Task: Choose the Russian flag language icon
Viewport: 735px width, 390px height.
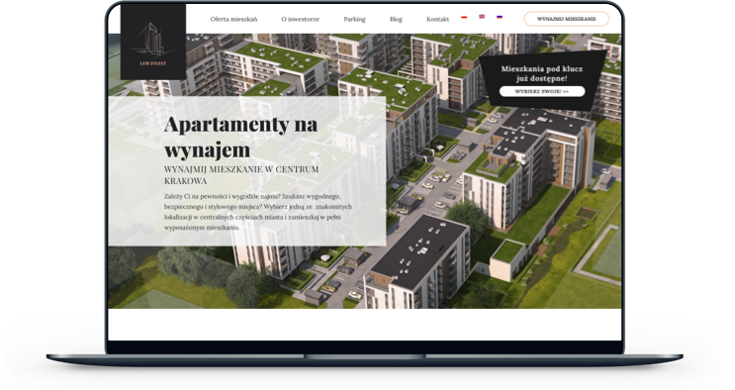Action: click(500, 17)
